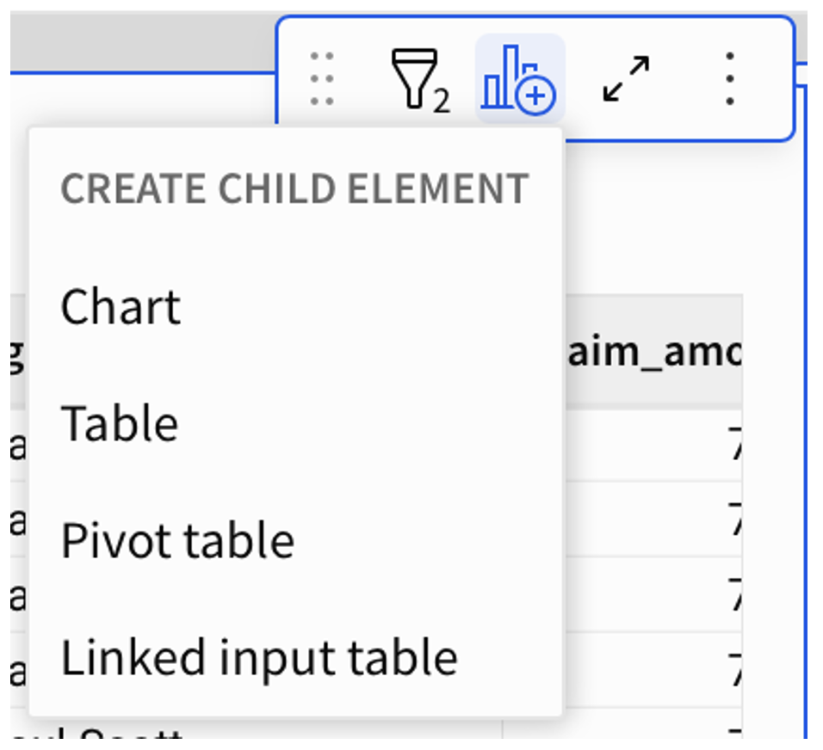The height and width of the screenshot is (750, 823).
Task: Create a Pivot table child element
Action: (177, 541)
